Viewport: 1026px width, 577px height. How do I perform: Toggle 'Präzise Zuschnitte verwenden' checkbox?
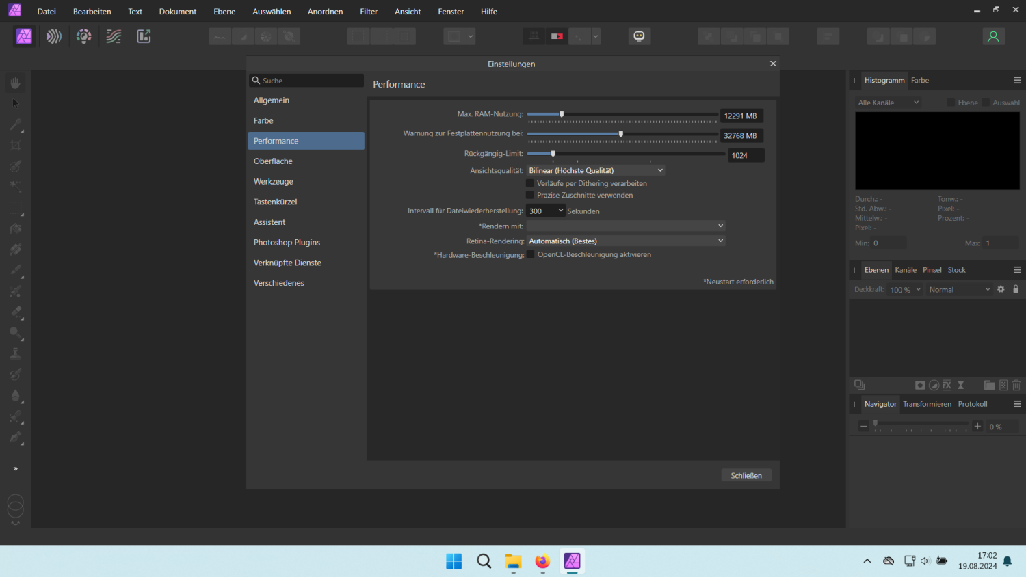coord(530,195)
